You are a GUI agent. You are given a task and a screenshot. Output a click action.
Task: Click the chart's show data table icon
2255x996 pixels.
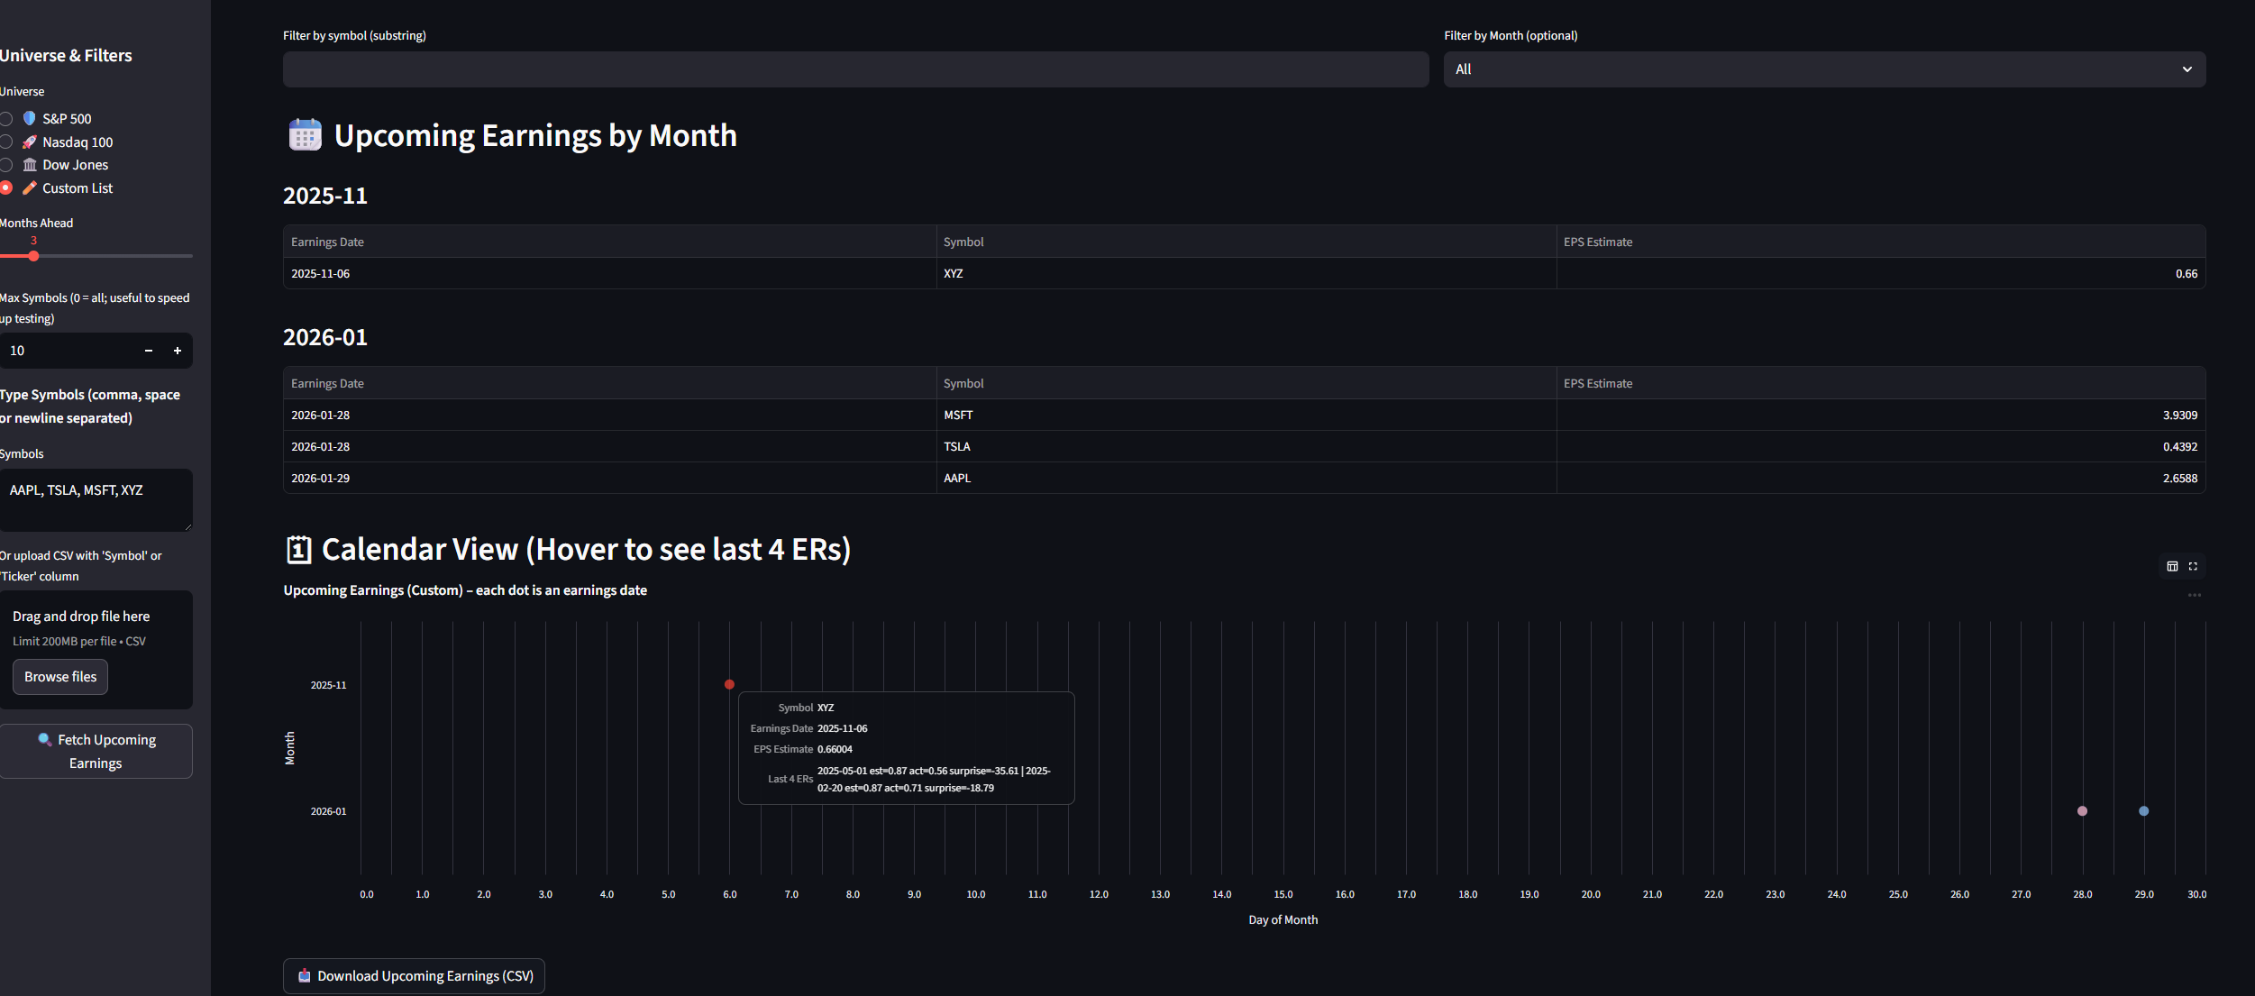click(x=2172, y=566)
